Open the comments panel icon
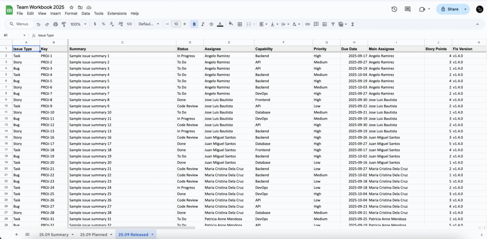487x239 pixels. coord(408,9)
